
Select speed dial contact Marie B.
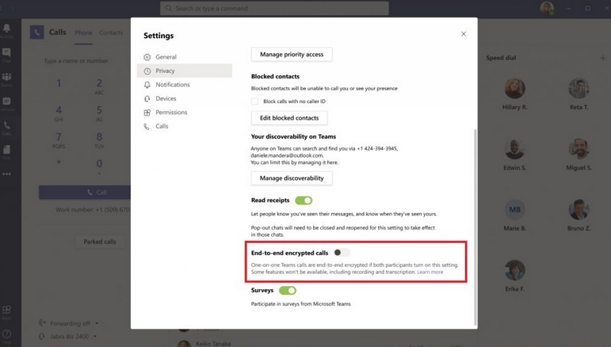(x=514, y=215)
